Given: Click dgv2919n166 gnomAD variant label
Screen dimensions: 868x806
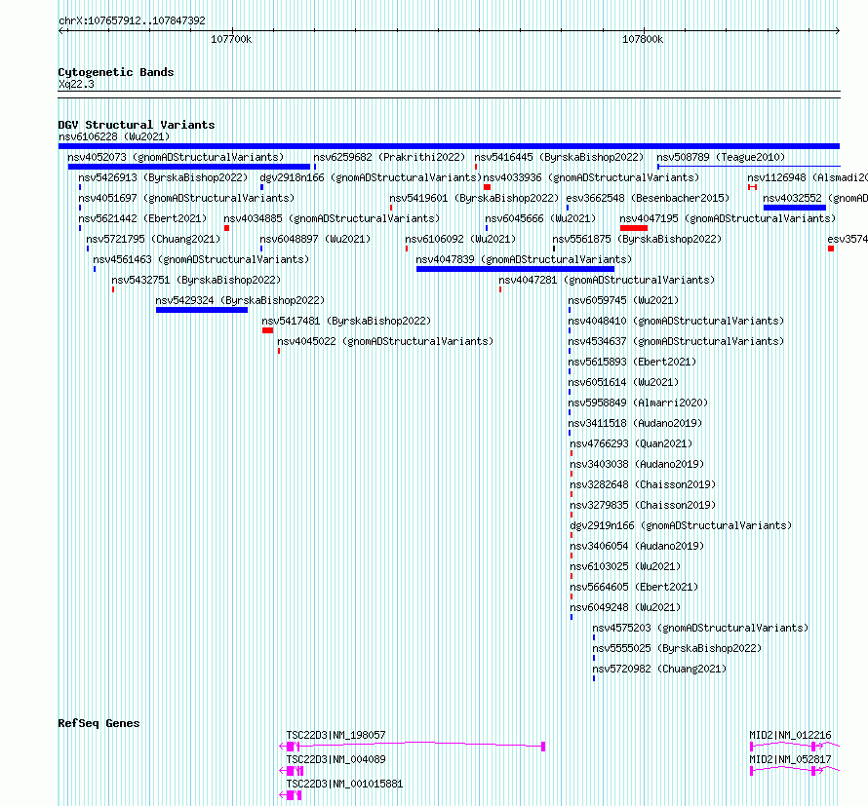Looking at the screenshot, I should tap(681, 525).
